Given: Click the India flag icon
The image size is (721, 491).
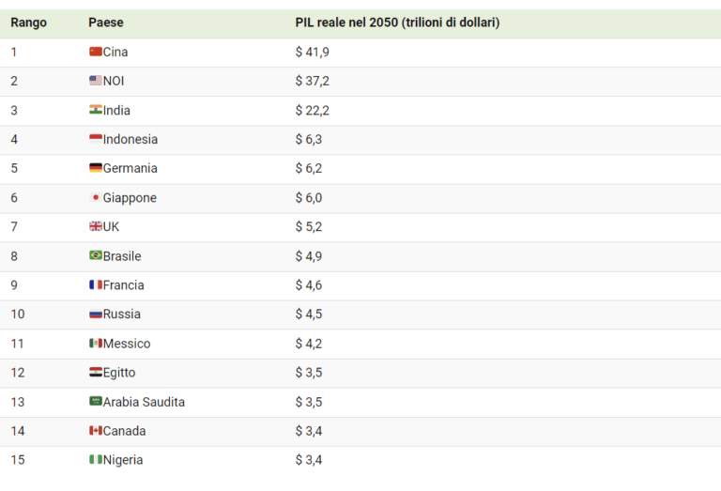Looking at the screenshot, I should tap(96, 110).
